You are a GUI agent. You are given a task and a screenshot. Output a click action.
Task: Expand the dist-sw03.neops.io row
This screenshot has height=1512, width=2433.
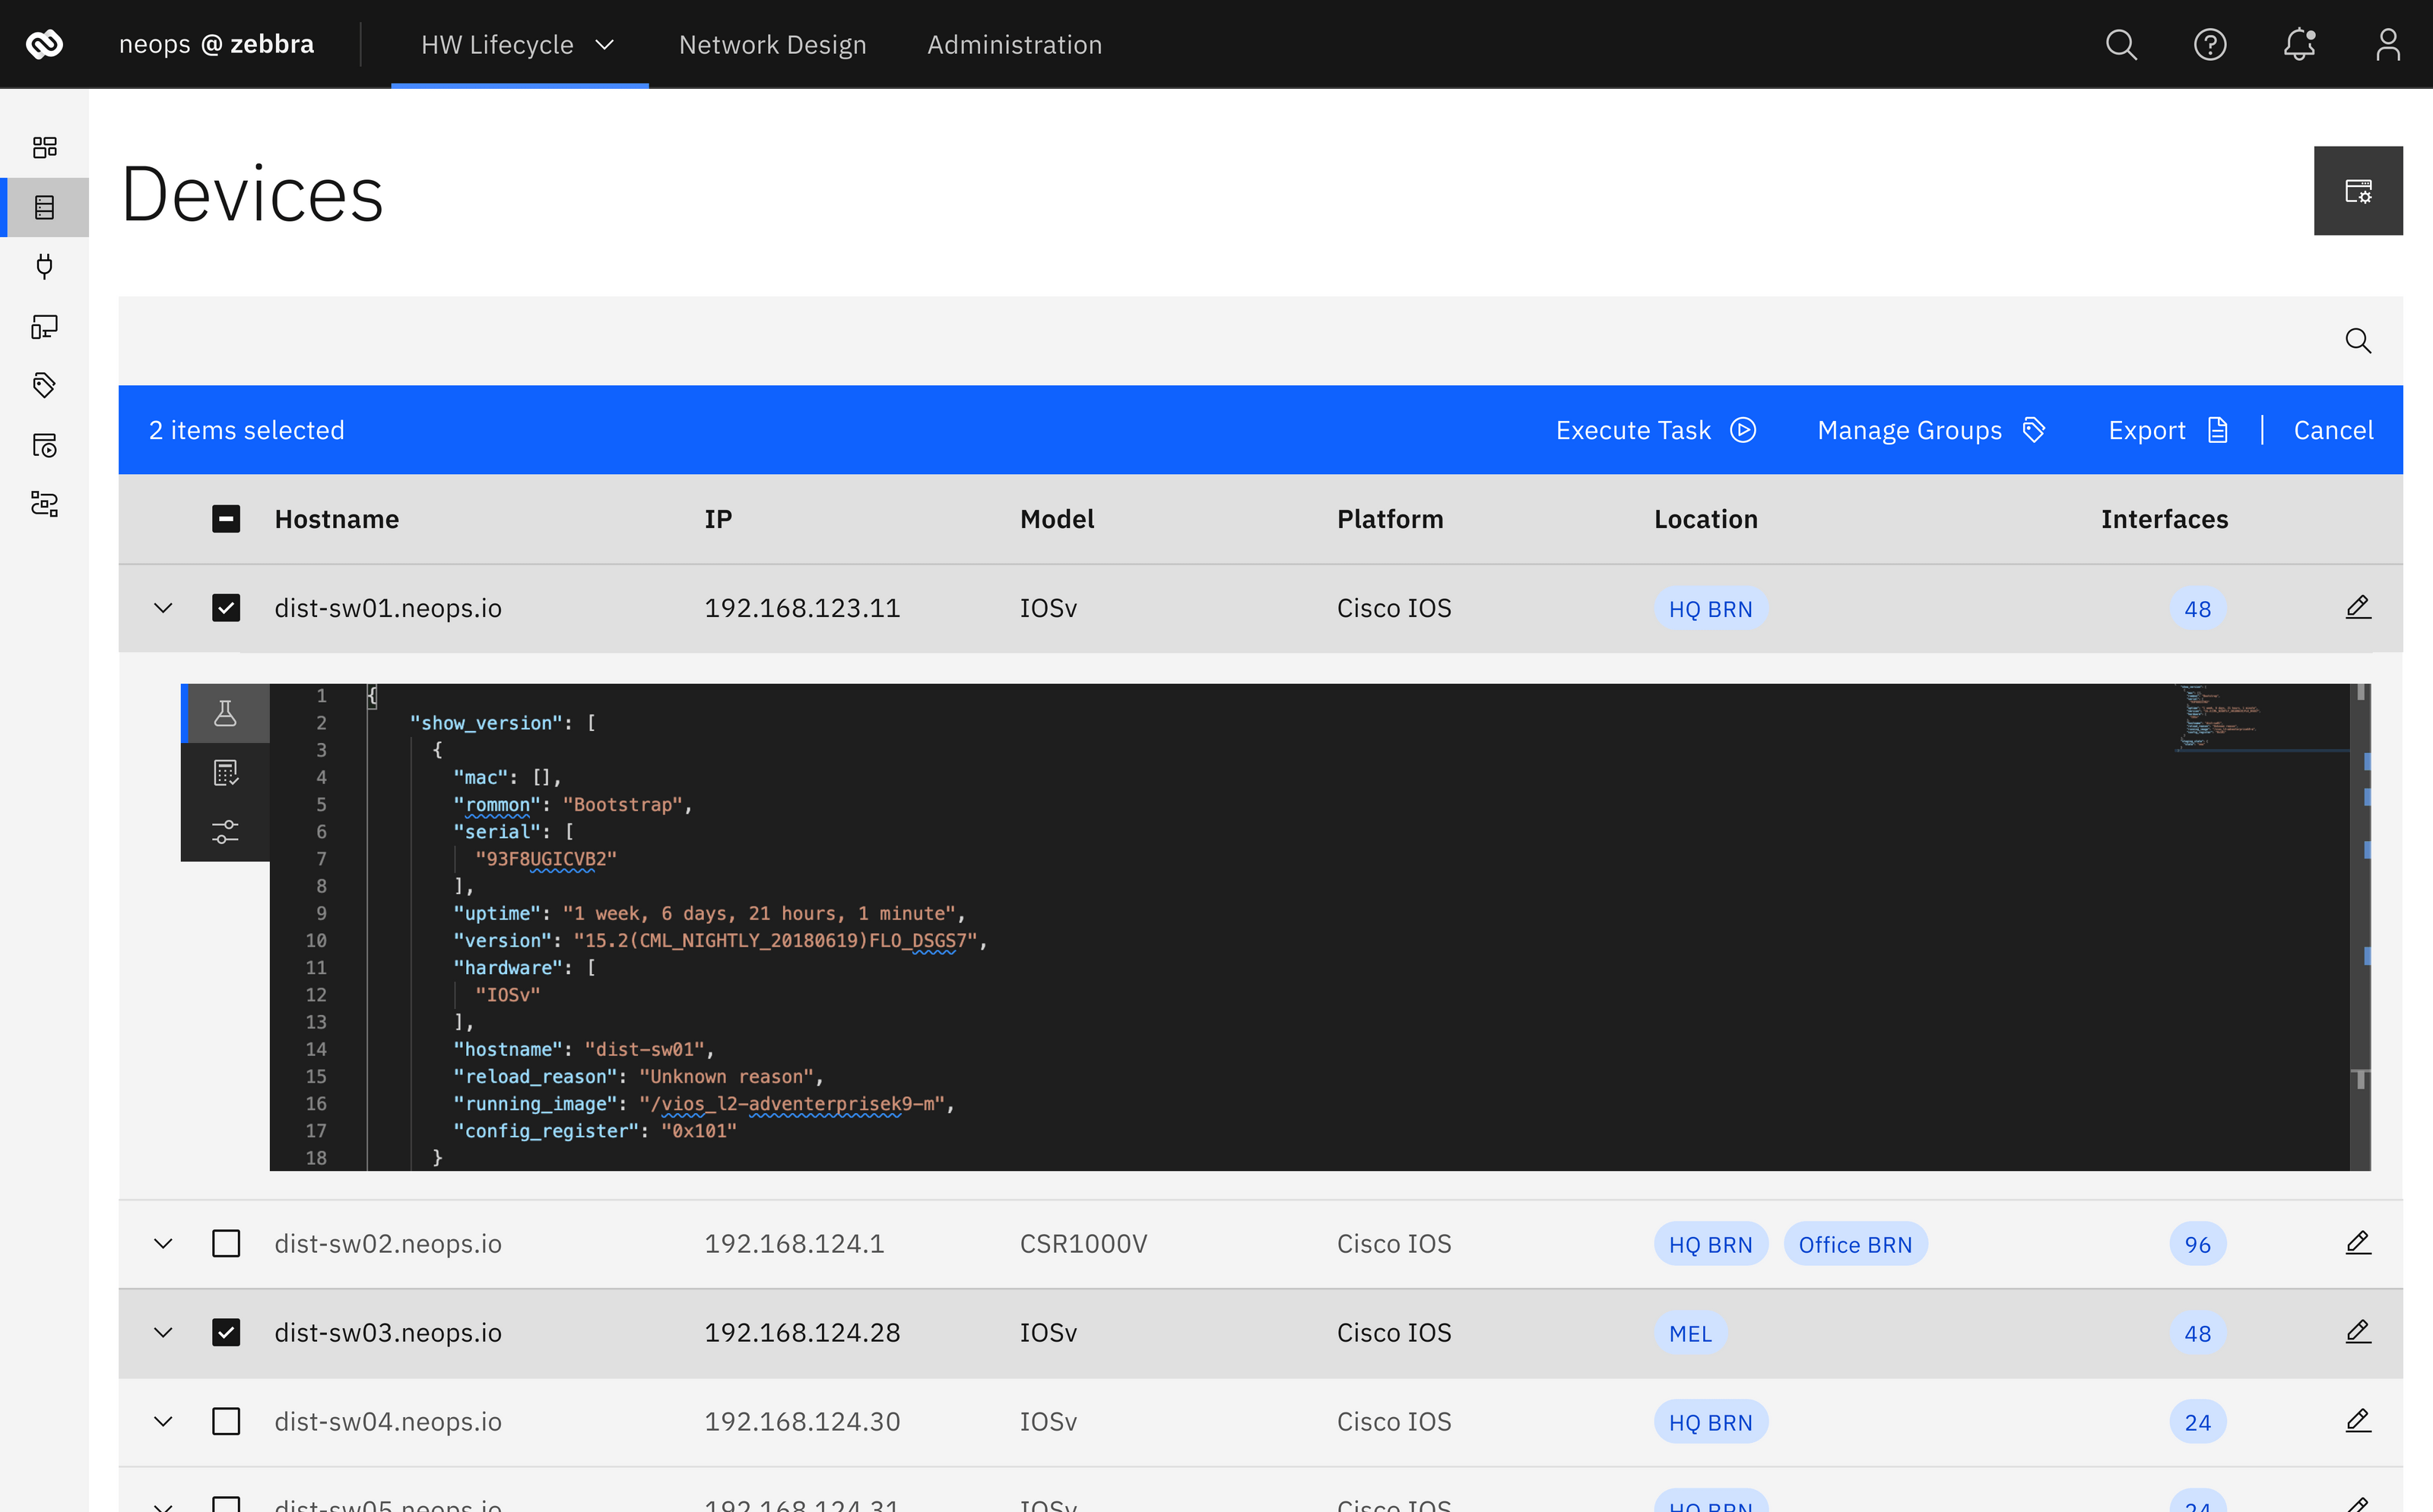coord(163,1332)
